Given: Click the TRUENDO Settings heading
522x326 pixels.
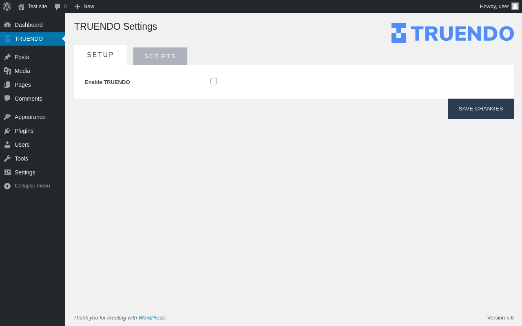Looking at the screenshot, I should point(115,26).
